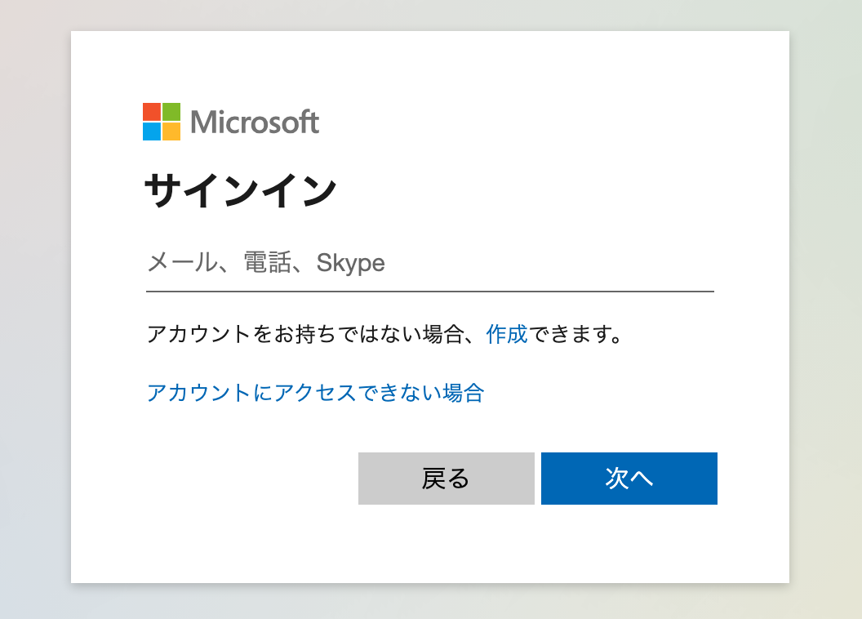Viewport: 862px width, 619px height.
Task: Click the できます。 text after the 作成 link
Action: pyautogui.click(x=575, y=334)
